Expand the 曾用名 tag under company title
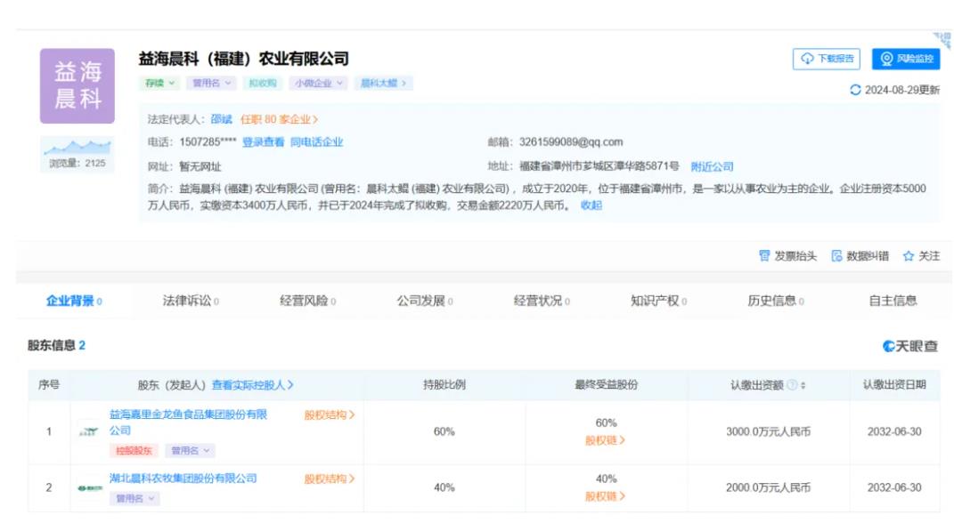Viewport: 954px width, 523px height. tap(211, 84)
